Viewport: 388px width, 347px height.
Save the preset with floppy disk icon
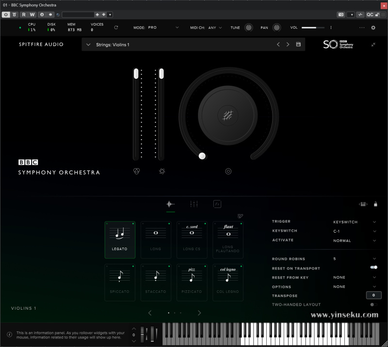coord(298,45)
